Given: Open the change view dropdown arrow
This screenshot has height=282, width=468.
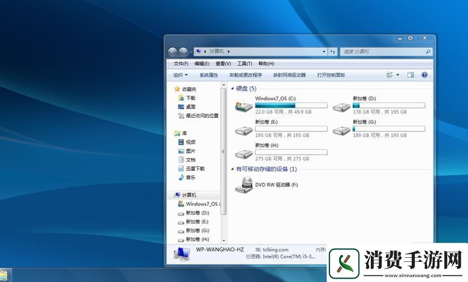Looking at the screenshot, I should 397,75.
